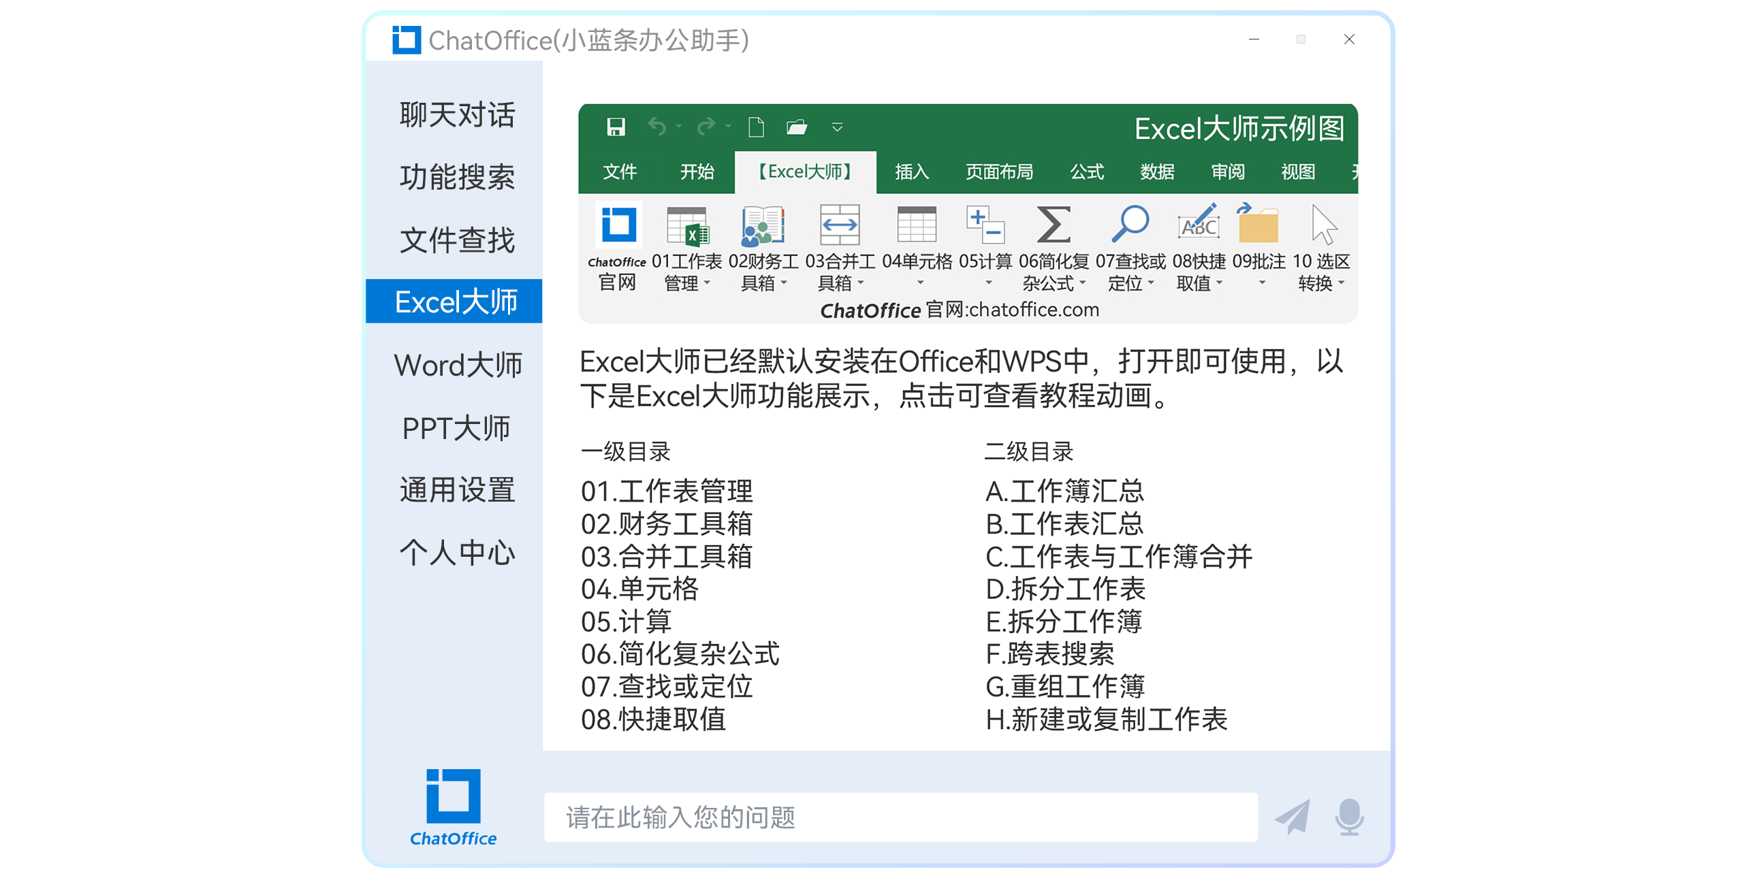1757x878 pixels.
Task: Activate the microphone input icon
Action: pyautogui.click(x=1349, y=817)
